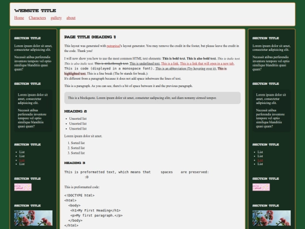
Task: Click the 'This is strikethrough text.' sentence
Action: click(x=112, y=63)
